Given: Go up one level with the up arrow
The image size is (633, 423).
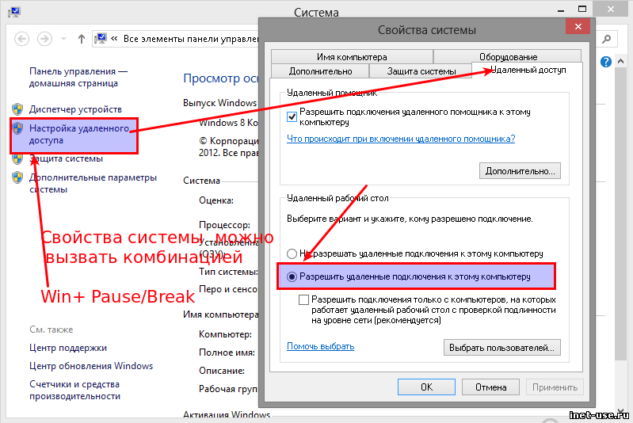Looking at the screenshot, I should coord(81,39).
